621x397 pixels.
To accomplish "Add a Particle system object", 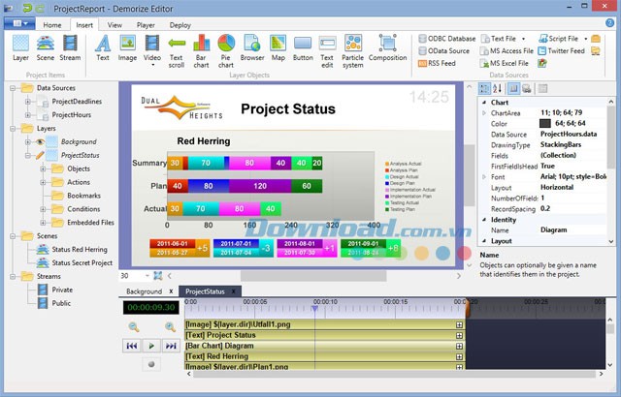I will (352, 48).
